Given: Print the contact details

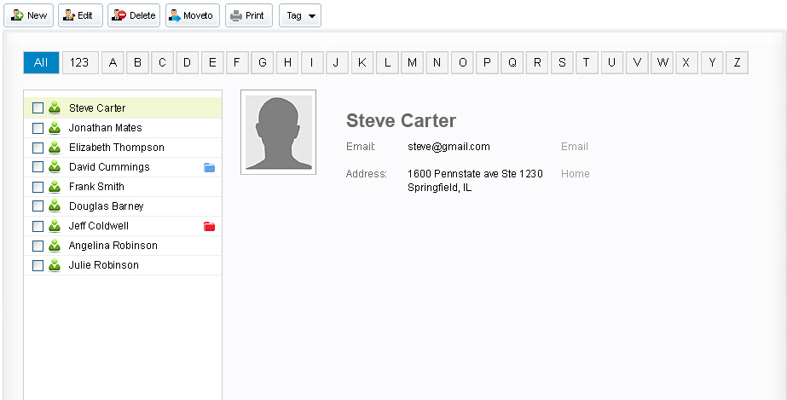Looking at the screenshot, I should coord(248,15).
